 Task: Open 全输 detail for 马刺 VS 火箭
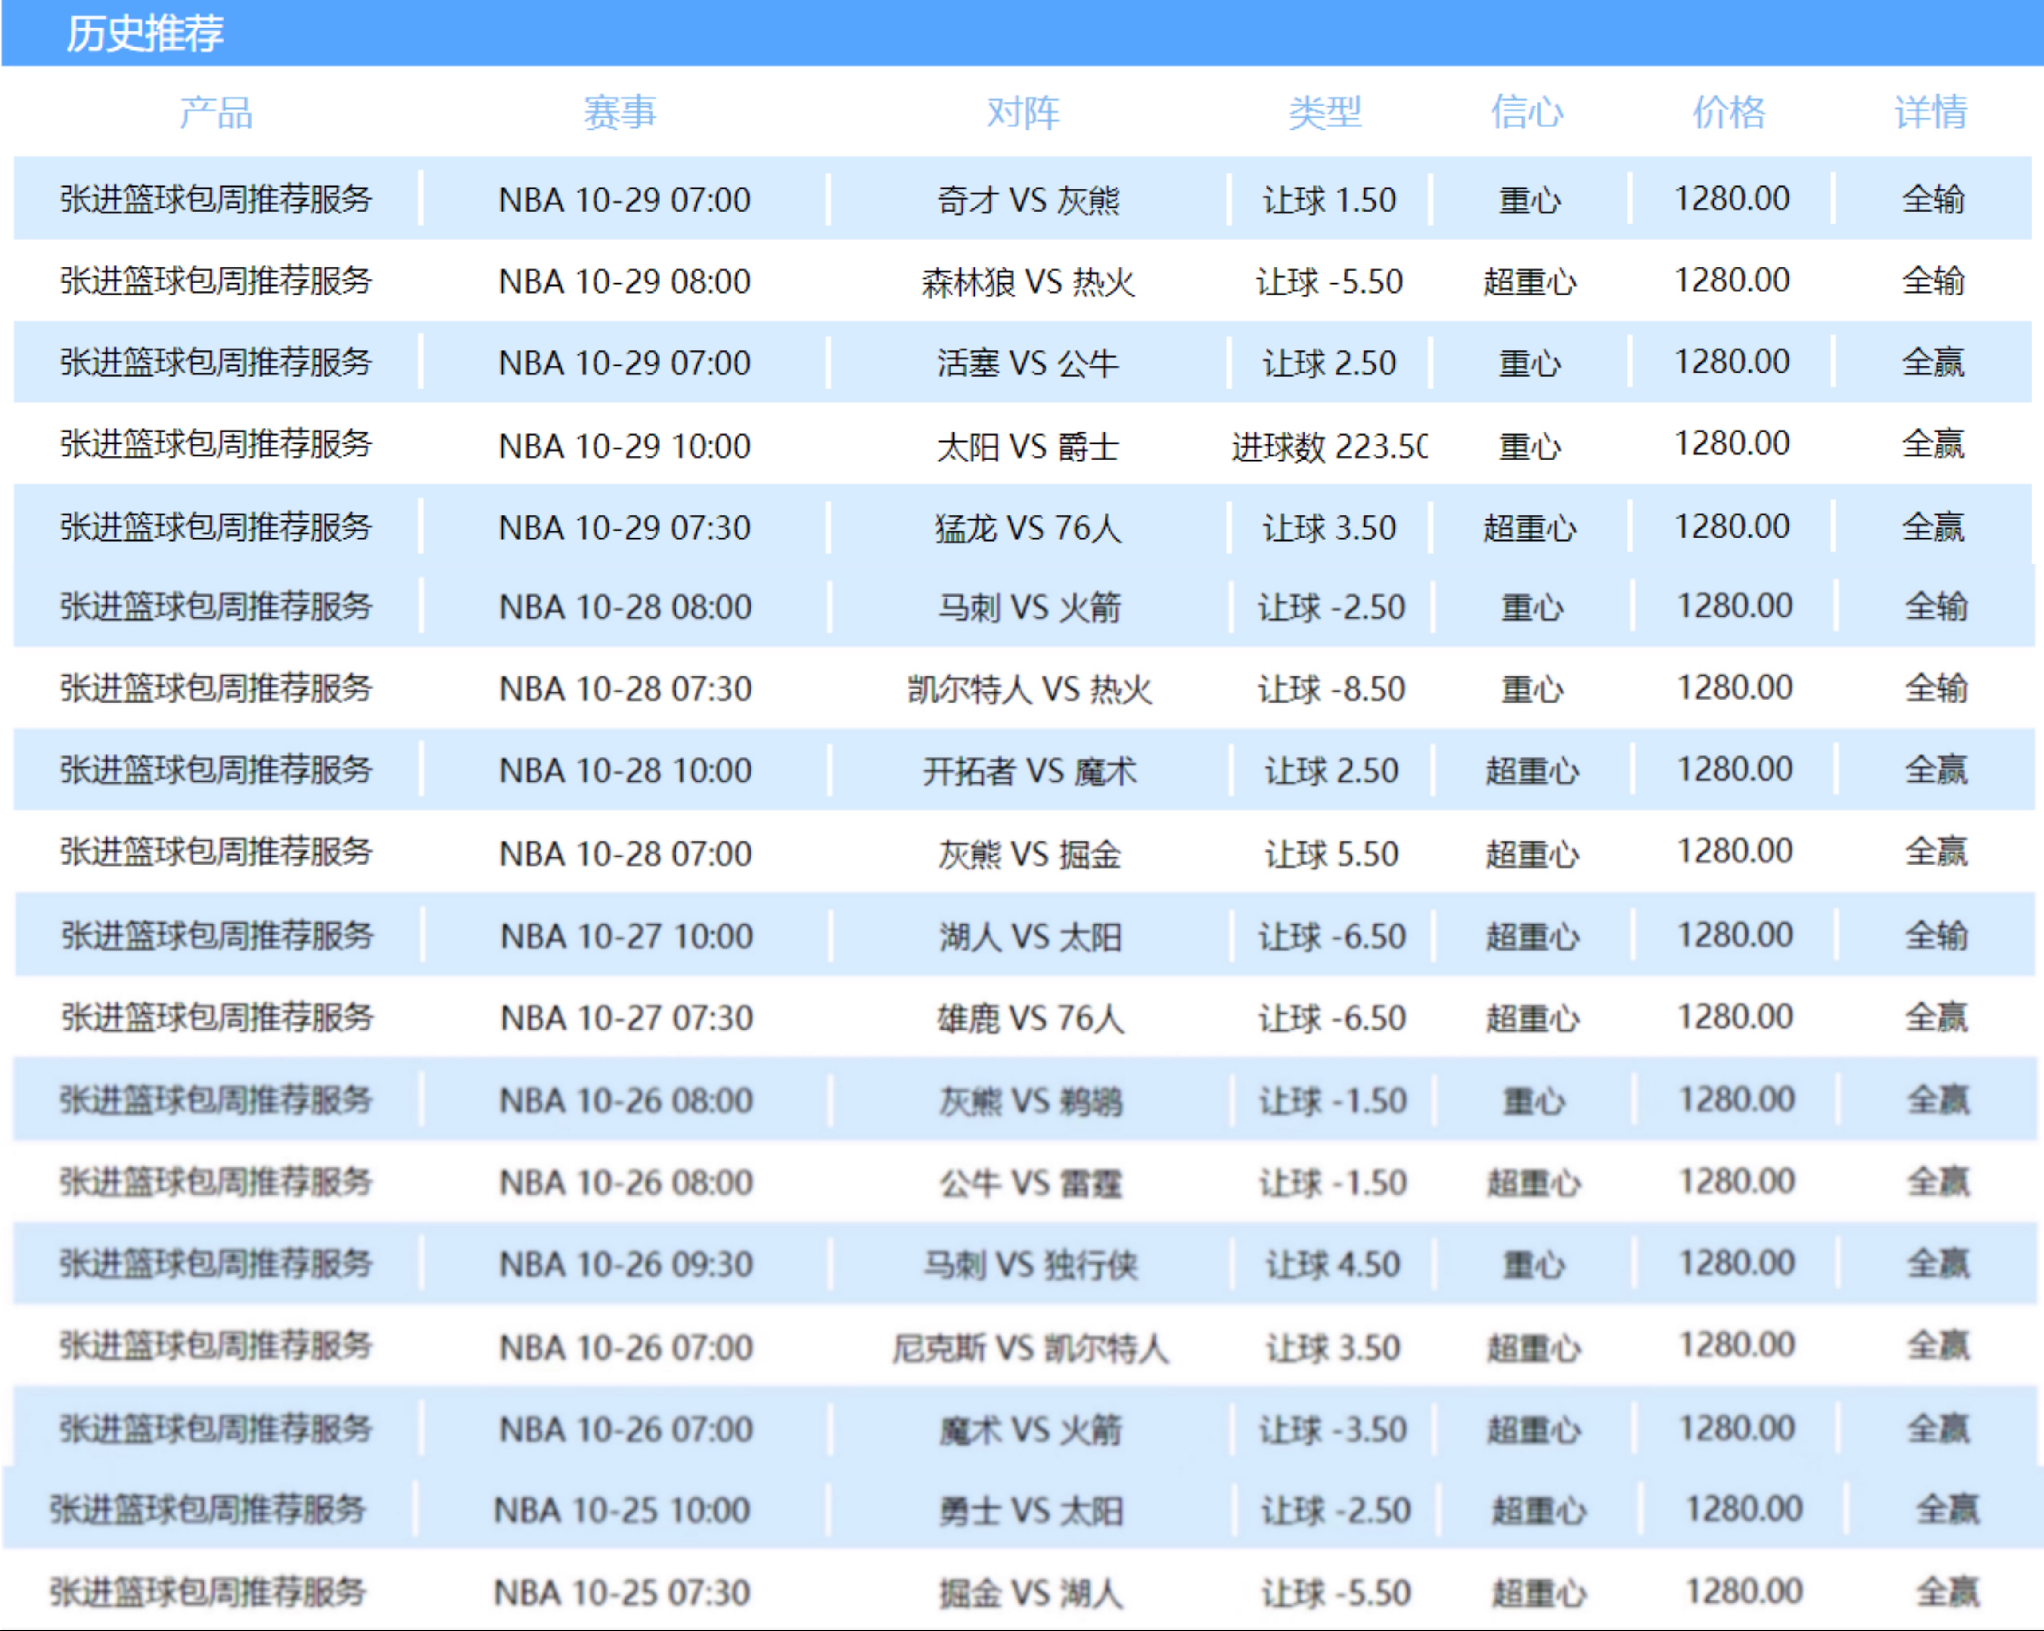[1937, 606]
